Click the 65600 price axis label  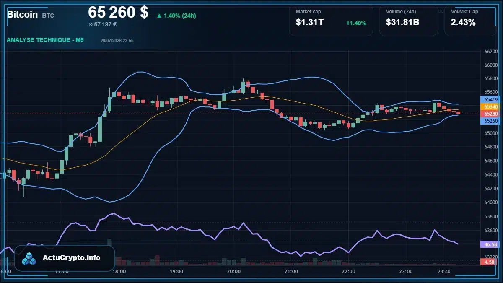[x=490, y=92]
